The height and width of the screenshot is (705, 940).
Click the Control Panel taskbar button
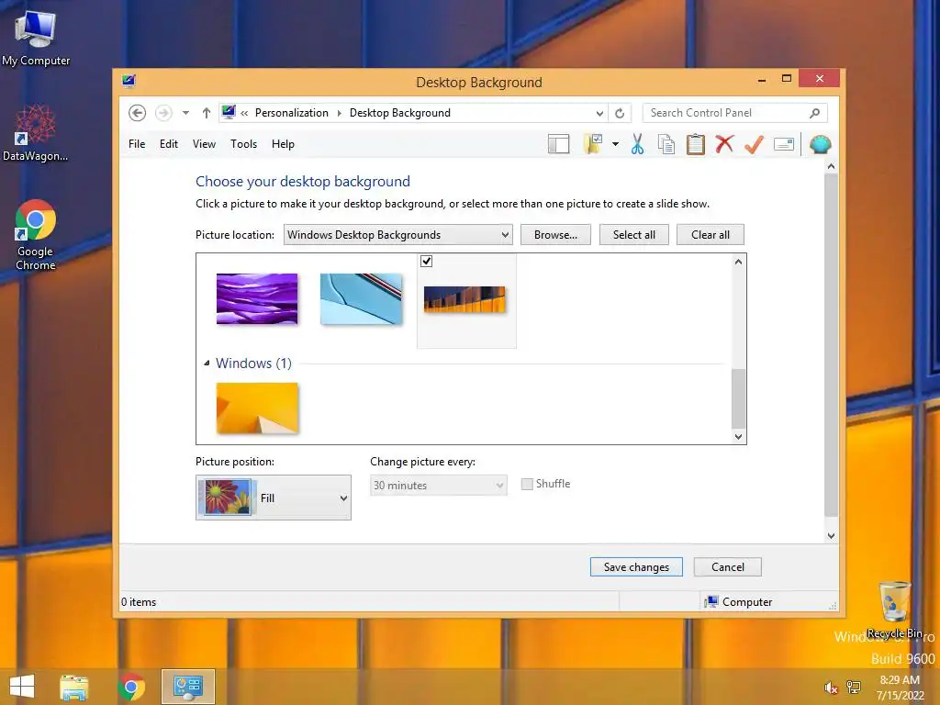[x=187, y=687]
